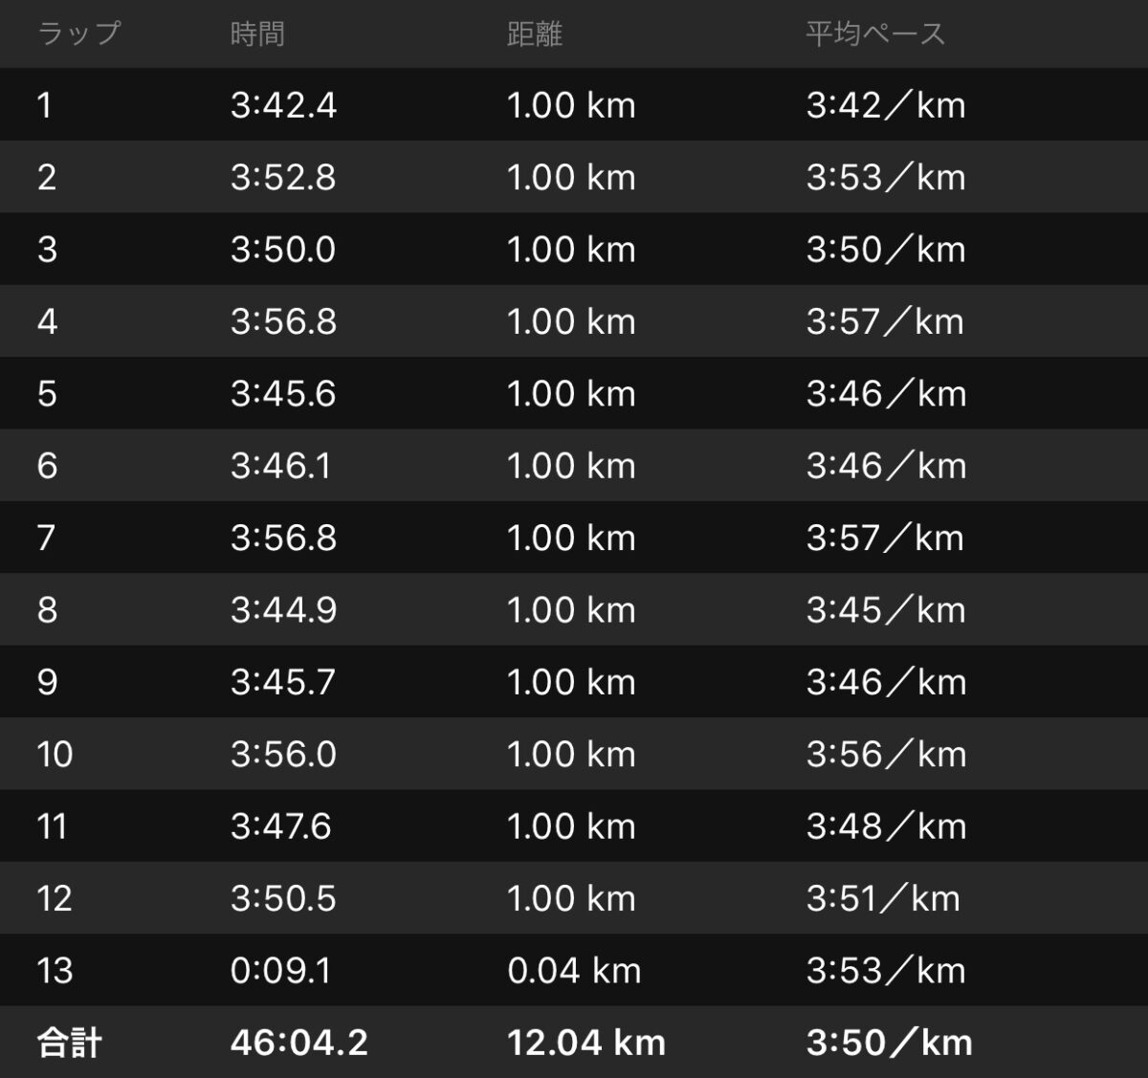
Task: Click the ラップ column header
Action: [x=79, y=33]
